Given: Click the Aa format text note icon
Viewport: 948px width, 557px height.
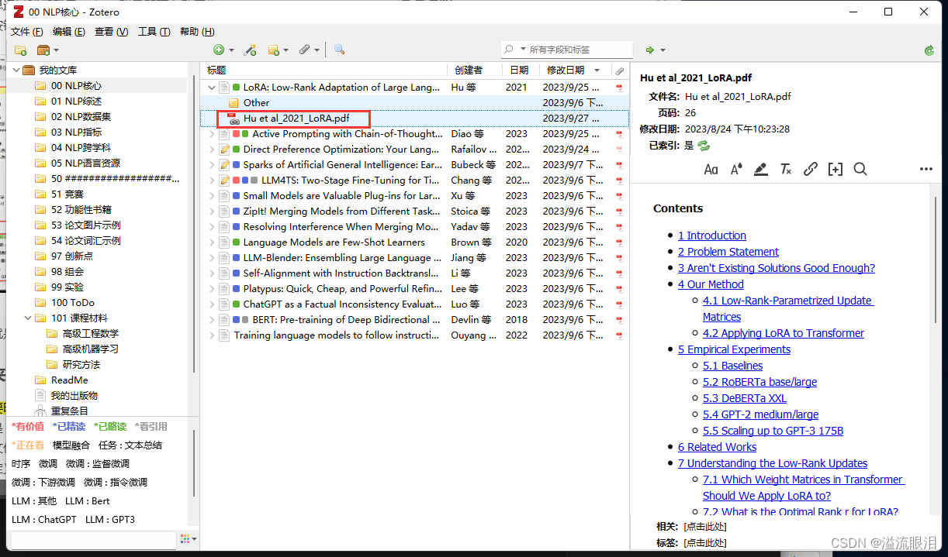Looking at the screenshot, I should tap(711, 169).
